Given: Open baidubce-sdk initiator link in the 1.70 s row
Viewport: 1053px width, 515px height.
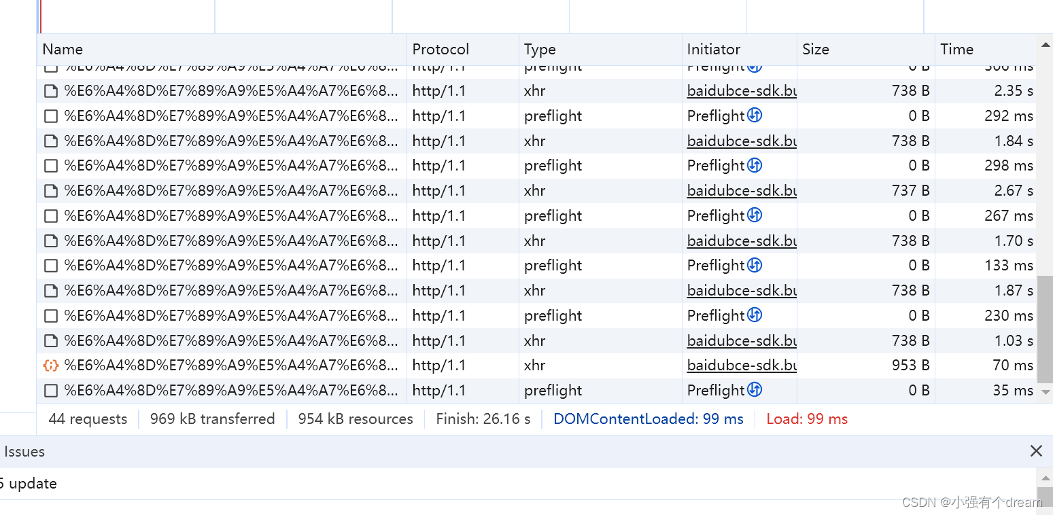Looking at the screenshot, I should (742, 241).
